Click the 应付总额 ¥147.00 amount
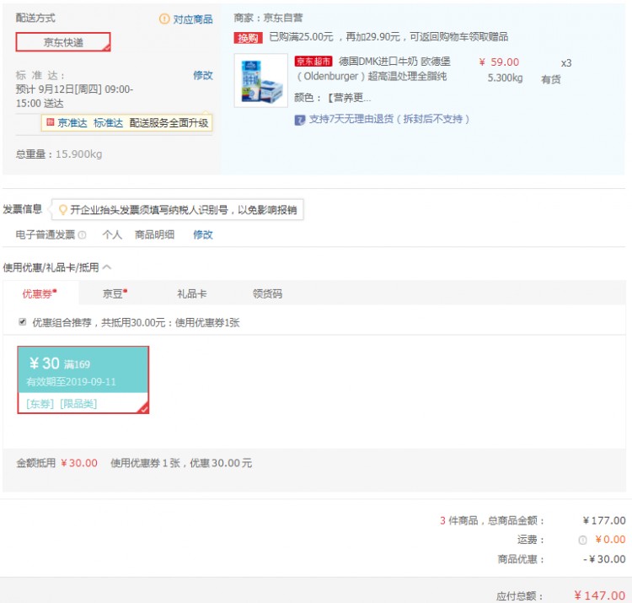 [600, 595]
